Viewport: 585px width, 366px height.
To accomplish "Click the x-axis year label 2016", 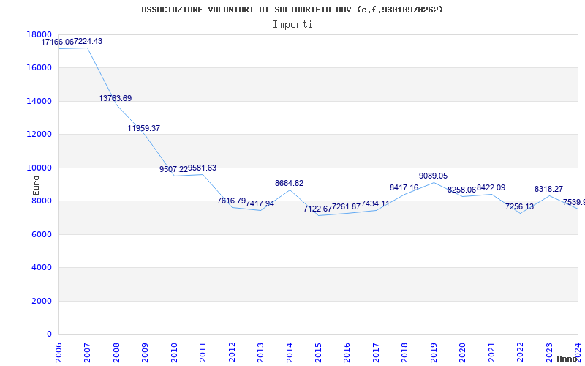I will click(347, 352).
